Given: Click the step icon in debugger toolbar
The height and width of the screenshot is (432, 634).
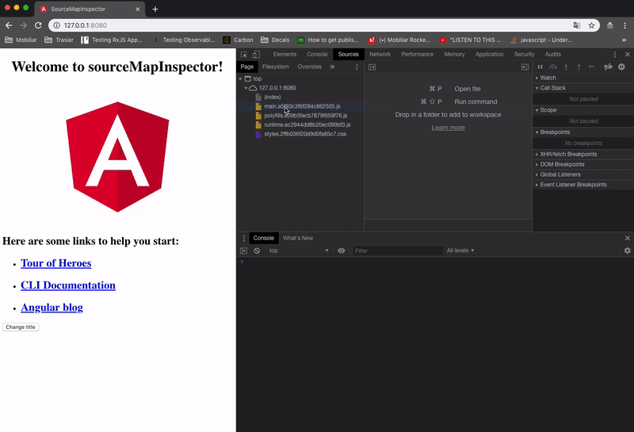Looking at the screenshot, I should (591, 67).
